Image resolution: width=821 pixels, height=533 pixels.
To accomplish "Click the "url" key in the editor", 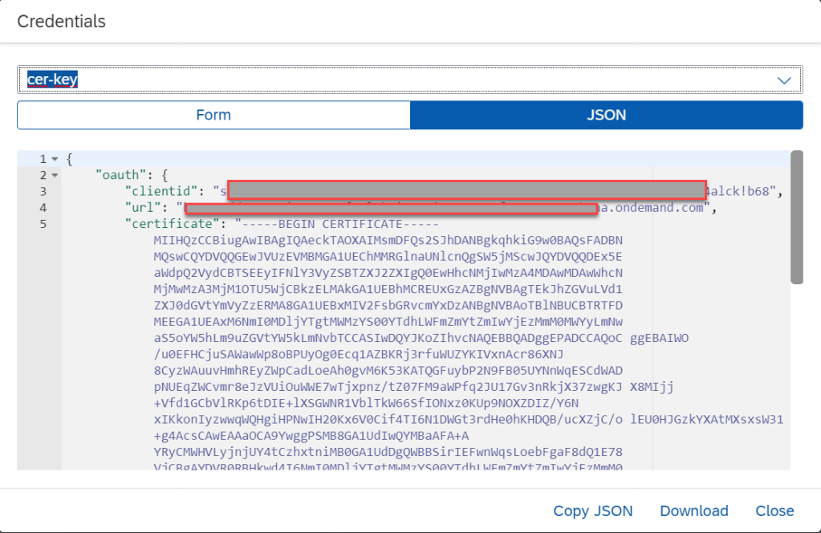I will 142,207.
